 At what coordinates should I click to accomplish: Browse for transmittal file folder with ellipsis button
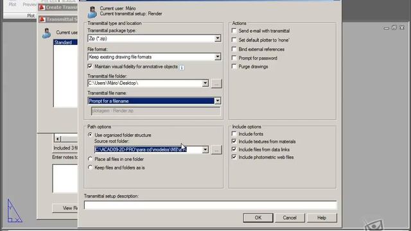click(x=216, y=83)
